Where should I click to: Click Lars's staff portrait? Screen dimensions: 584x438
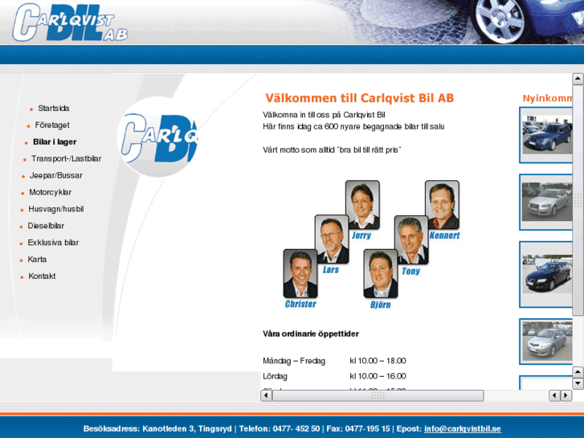click(332, 239)
